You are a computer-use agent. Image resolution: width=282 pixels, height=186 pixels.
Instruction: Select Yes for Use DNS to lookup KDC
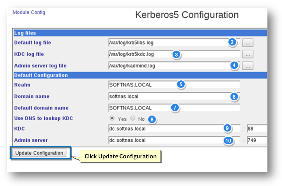112,118
